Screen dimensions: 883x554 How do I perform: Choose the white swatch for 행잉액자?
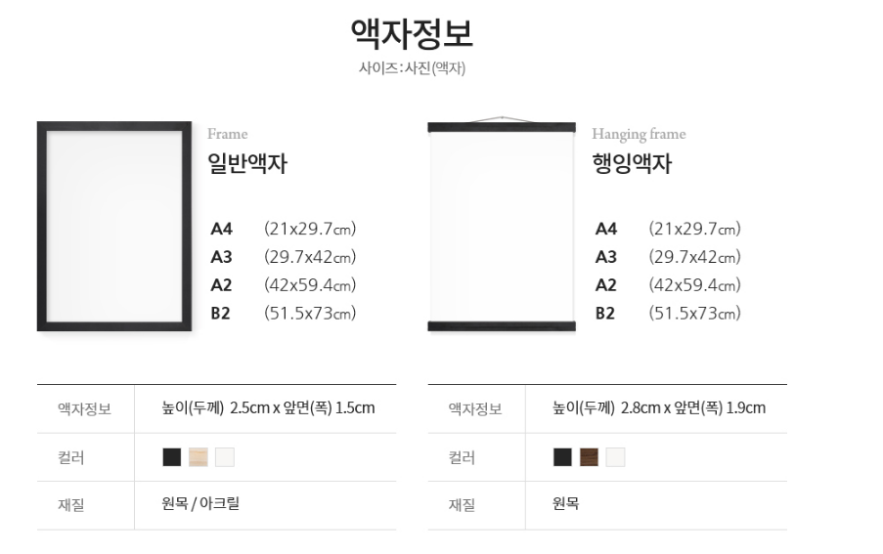point(615,457)
